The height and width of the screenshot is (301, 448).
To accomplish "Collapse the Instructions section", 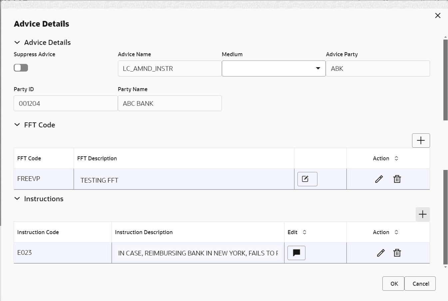I will tap(17, 199).
